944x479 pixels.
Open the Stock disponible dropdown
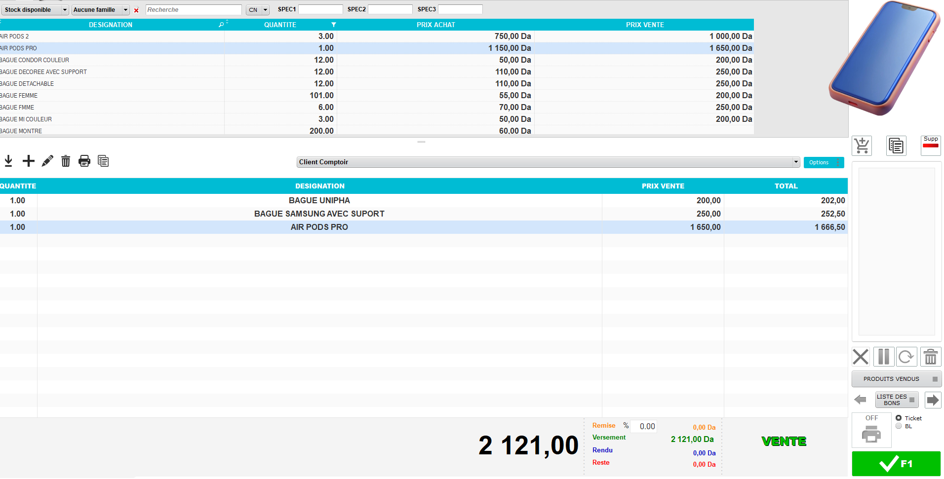pyautogui.click(x=35, y=10)
